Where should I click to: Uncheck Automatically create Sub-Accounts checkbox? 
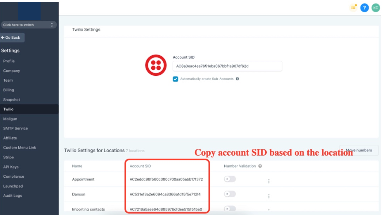(175, 79)
